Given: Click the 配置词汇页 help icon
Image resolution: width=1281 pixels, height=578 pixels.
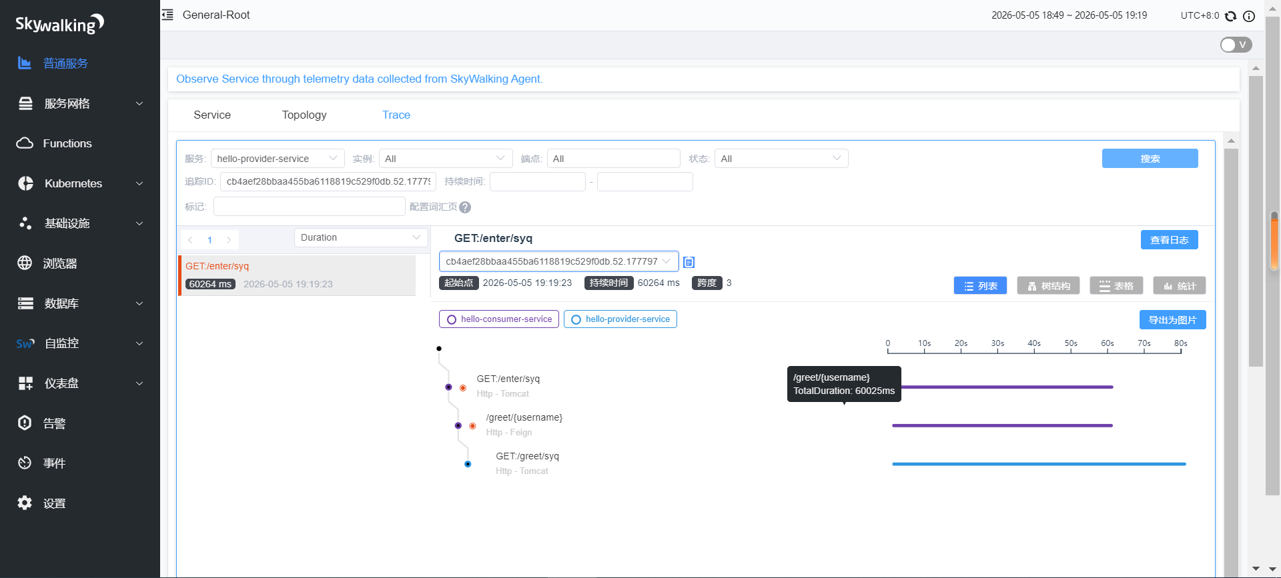Looking at the screenshot, I should pos(465,207).
